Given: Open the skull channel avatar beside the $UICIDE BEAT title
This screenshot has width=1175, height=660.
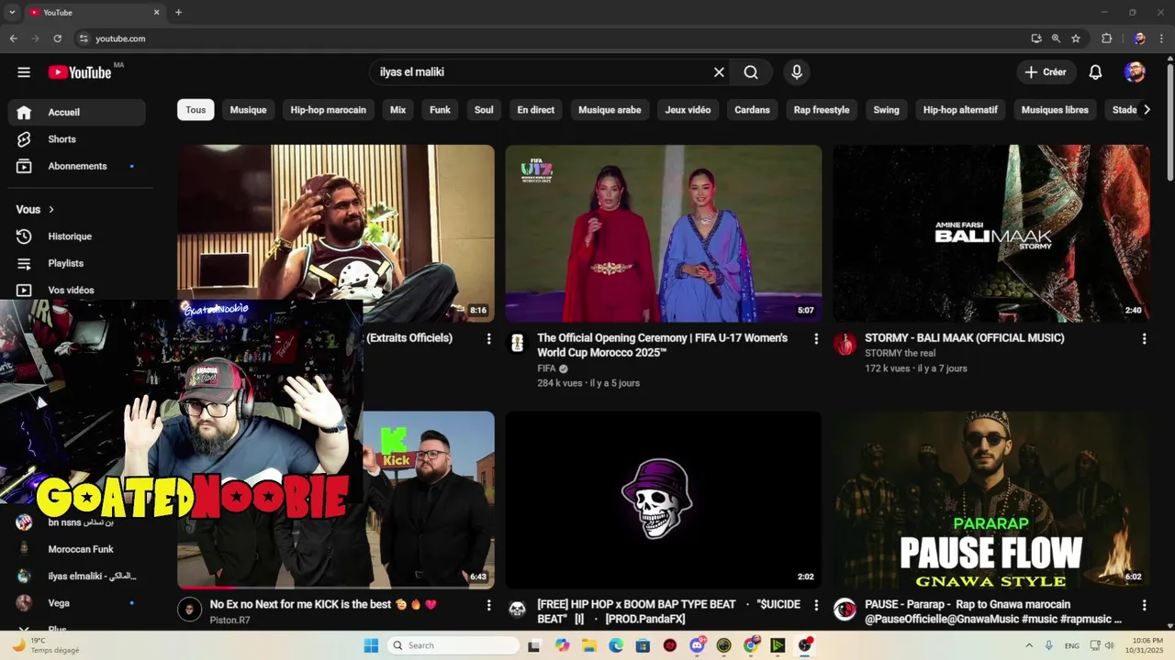Looking at the screenshot, I should pyautogui.click(x=517, y=610).
